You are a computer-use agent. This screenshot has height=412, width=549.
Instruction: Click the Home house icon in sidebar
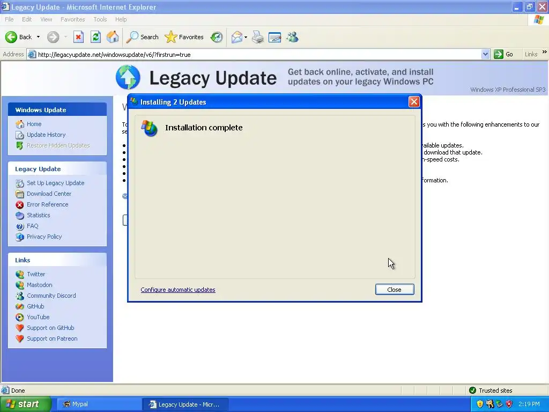20,124
